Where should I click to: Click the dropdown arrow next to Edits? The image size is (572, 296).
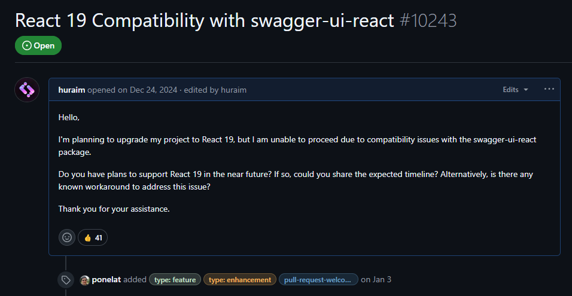click(x=526, y=90)
